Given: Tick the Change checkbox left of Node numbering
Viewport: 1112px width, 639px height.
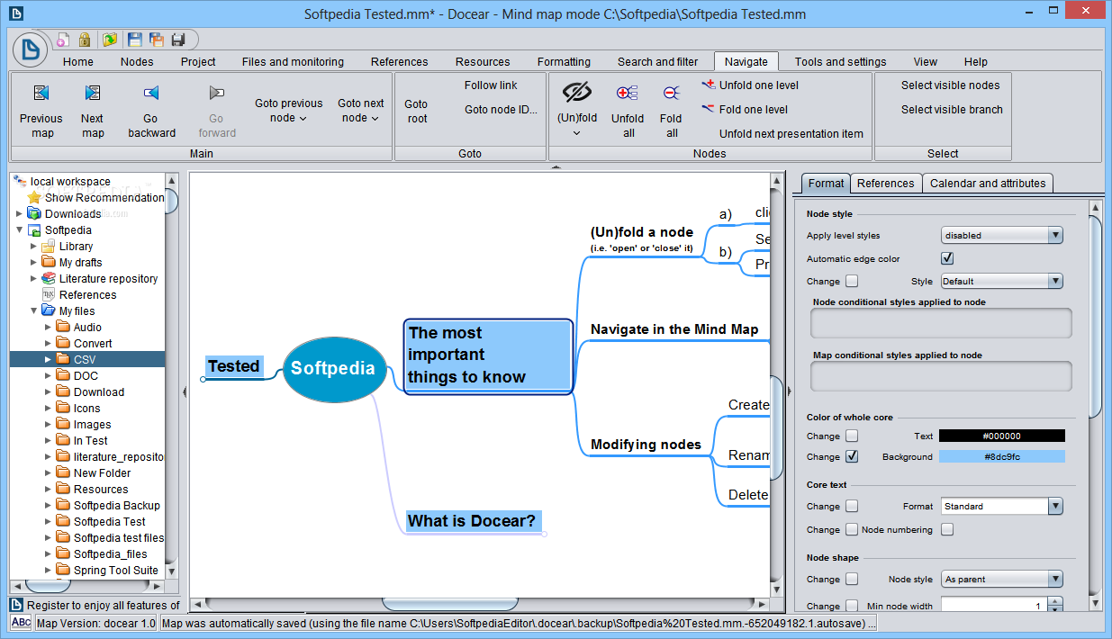Looking at the screenshot, I should (852, 530).
